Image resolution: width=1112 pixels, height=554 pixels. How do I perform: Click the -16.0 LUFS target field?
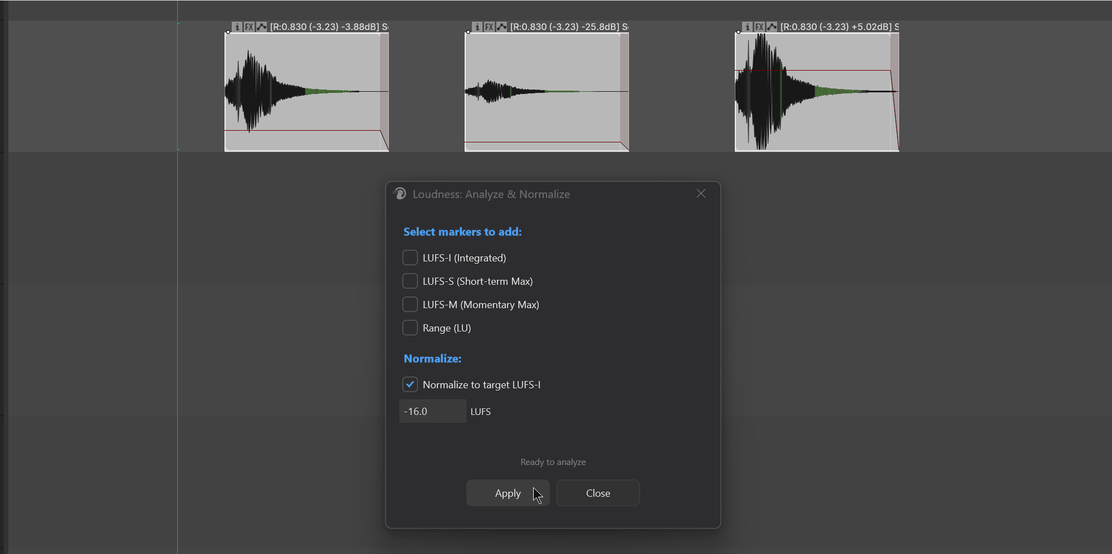[x=433, y=411]
